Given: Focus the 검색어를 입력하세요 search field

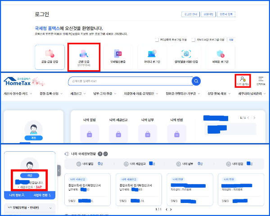Looking at the screenshot, I should (x=130, y=81).
